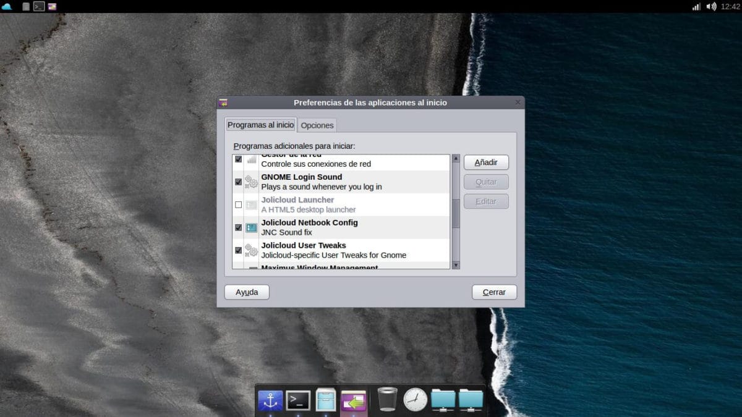The width and height of the screenshot is (742, 417).
Task: Switch to the Opciones tab
Action: point(317,125)
